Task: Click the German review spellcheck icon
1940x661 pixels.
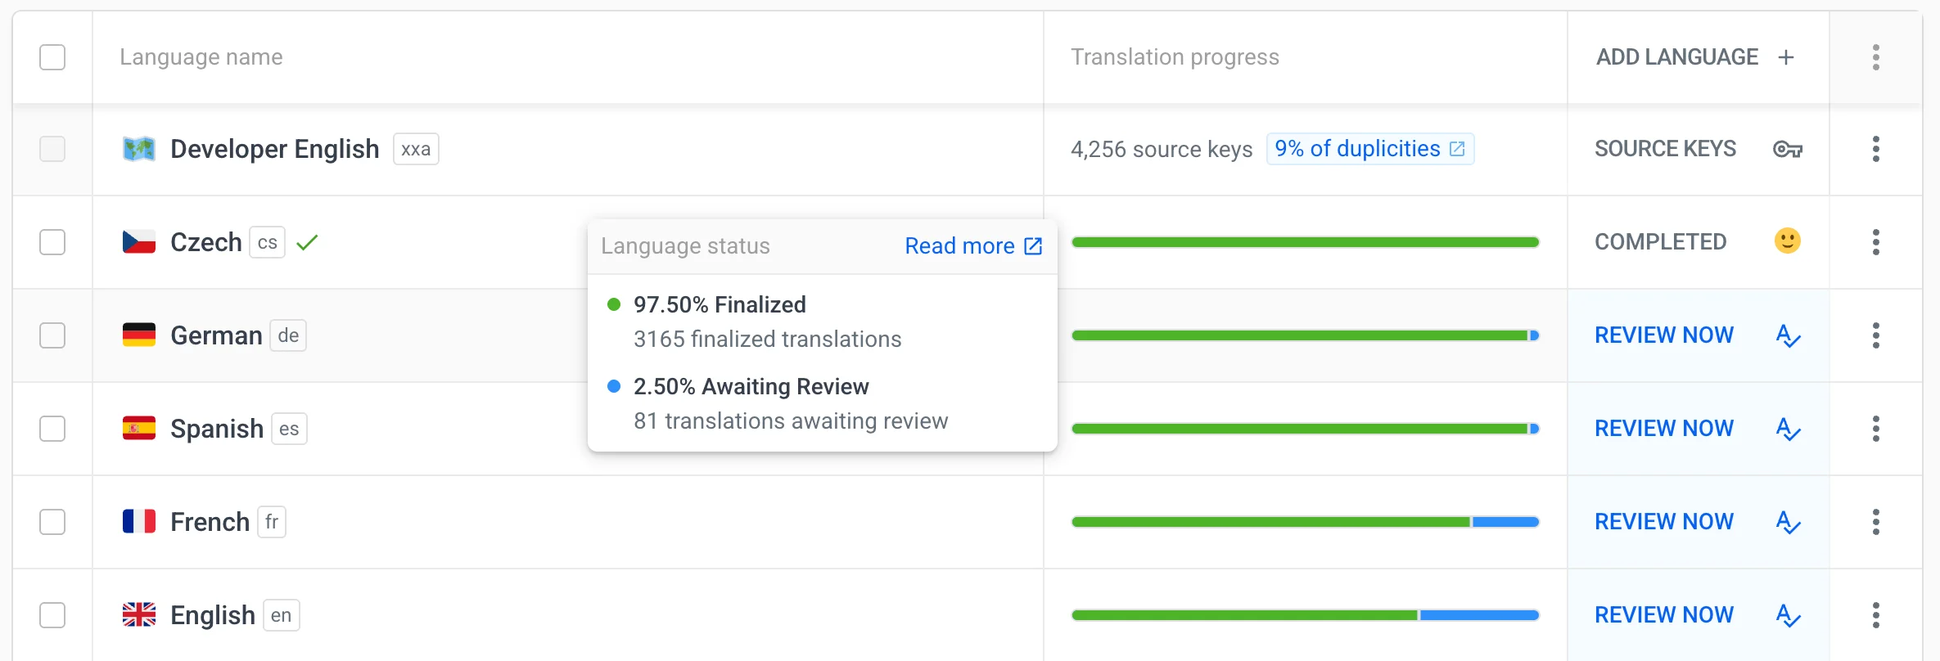Action: click(1788, 335)
